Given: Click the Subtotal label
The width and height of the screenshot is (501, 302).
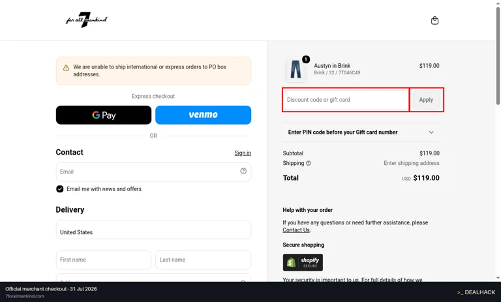Looking at the screenshot, I should [293, 153].
